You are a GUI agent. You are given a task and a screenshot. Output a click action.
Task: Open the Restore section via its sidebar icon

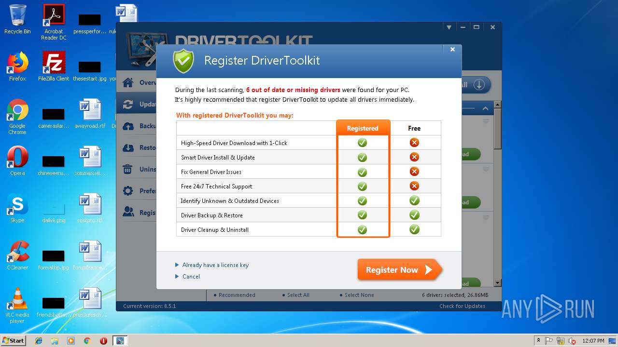coord(128,147)
